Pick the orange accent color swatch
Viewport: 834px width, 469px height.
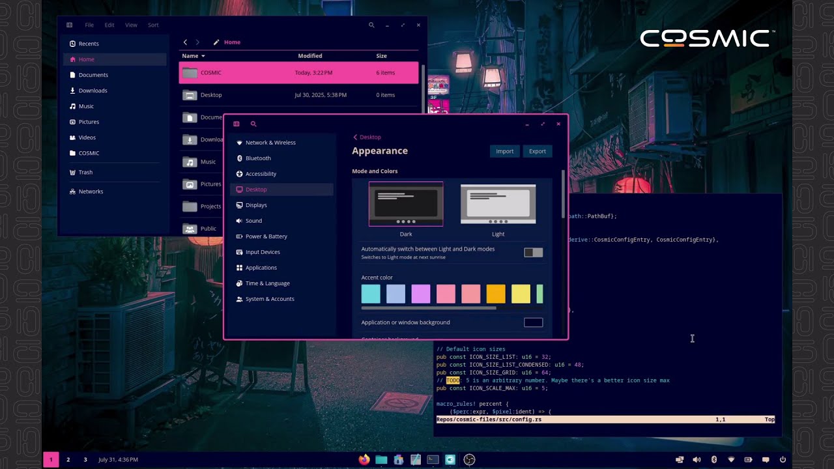[x=496, y=294]
